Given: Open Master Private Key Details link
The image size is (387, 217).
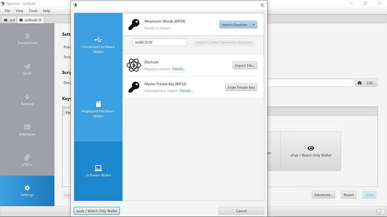Looking at the screenshot, I should pyautogui.click(x=186, y=91).
